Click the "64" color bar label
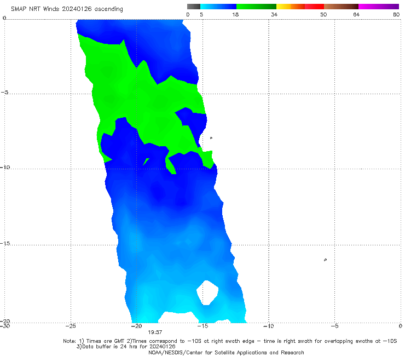 click(356, 14)
